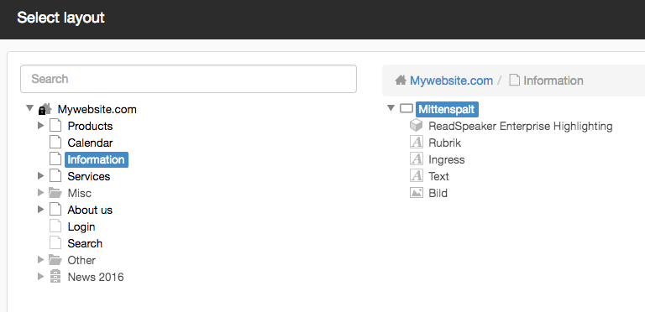The width and height of the screenshot is (645, 312).
Task: Collapse the Mywebsite.com tree root
Action: pos(29,108)
